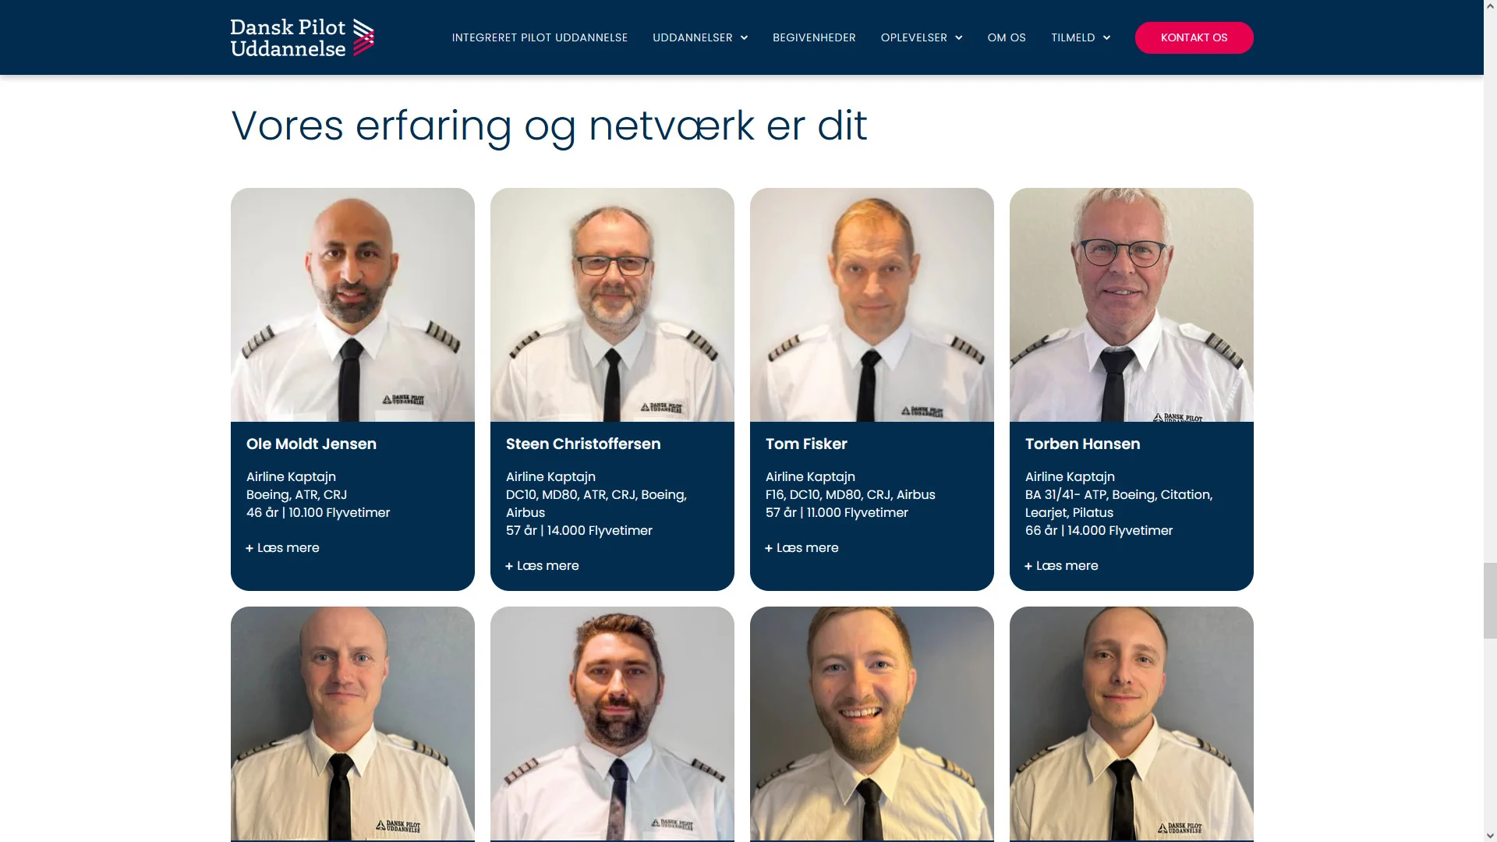Viewport: 1497px width, 842px height.
Task: Click the scrollbar down arrow
Action: tap(1490, 835)
